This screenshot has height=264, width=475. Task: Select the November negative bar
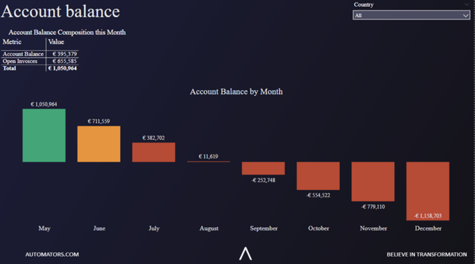click(x=373, y=181)
